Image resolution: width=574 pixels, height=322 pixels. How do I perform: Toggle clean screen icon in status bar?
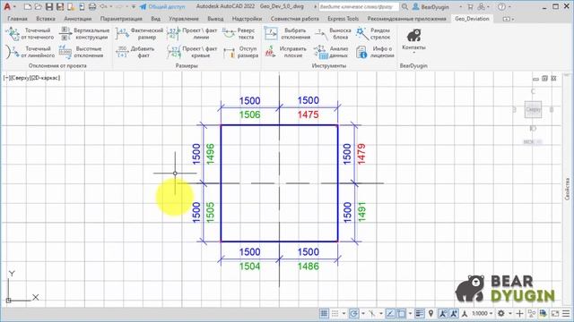click(x=555, y=313)
